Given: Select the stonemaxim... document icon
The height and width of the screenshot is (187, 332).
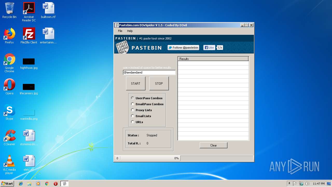Looking at the screenshot, I should tap(29, 138).
